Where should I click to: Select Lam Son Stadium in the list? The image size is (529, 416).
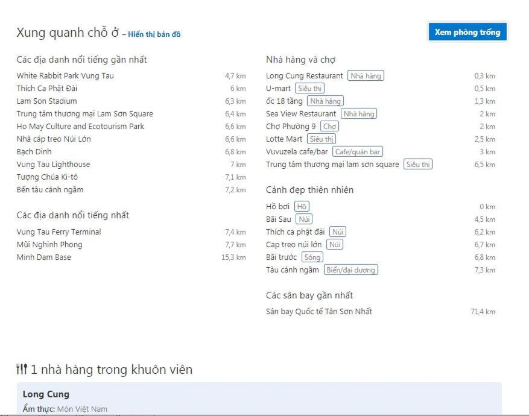(x=46, y=101)
